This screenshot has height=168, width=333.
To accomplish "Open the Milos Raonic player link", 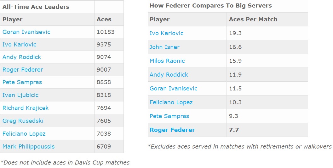I will coord(167,61).
